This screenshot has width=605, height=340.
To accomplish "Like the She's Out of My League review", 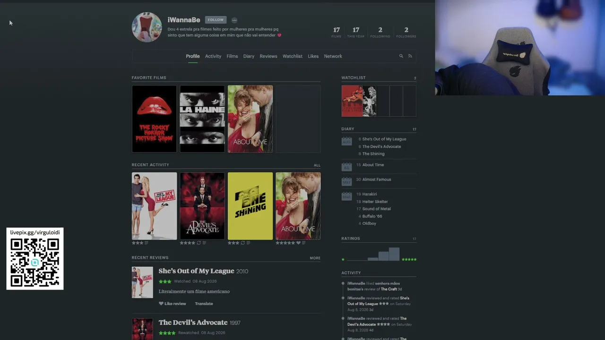I will coord(173,304).
